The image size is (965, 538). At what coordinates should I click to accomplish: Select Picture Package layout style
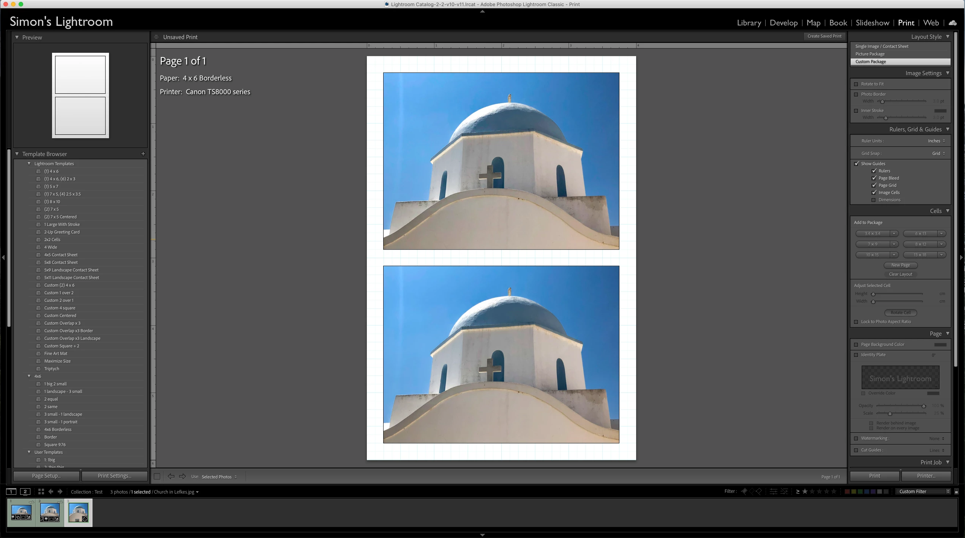tap(870, 54)
